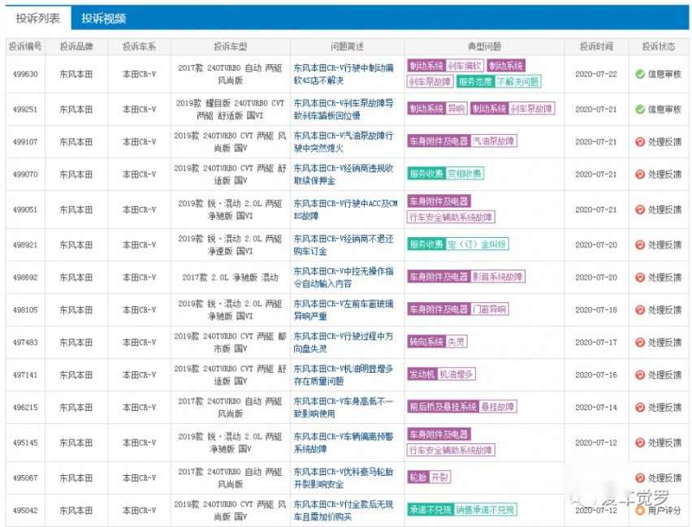
Task: Click red 处理反馈 status icon for complaint 498105
Action: point(640,310)
